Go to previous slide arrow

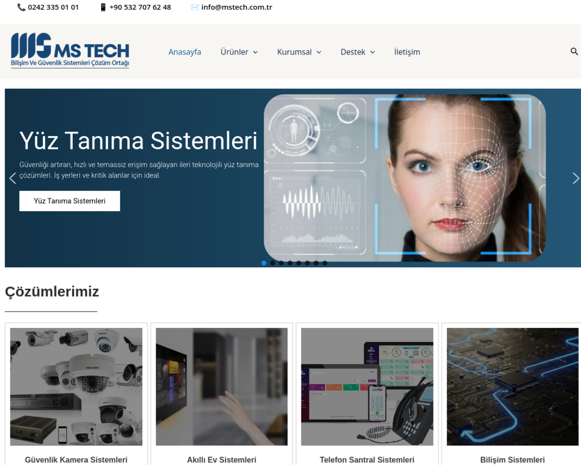(x=13, y=178)
